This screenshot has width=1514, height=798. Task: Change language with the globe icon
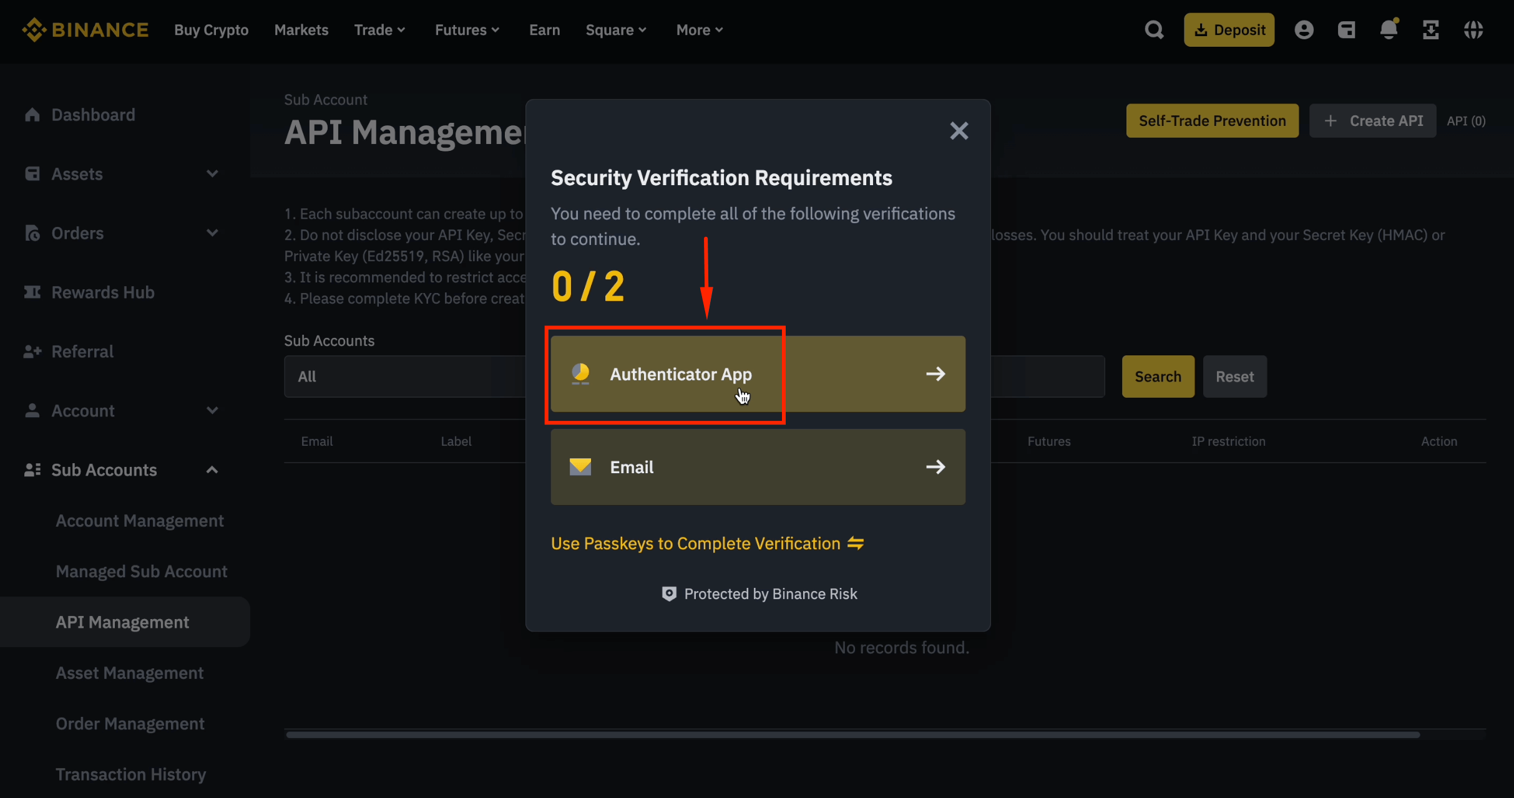1474,29
